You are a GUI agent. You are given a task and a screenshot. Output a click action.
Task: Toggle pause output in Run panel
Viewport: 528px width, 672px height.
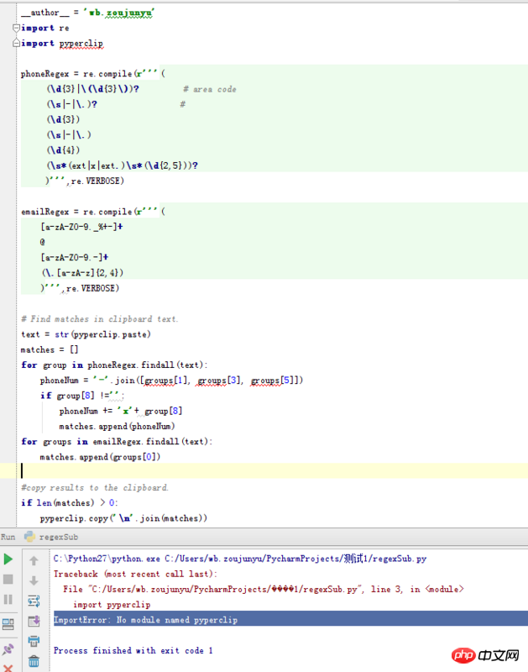pyautogui.click(x=8, y=599)
